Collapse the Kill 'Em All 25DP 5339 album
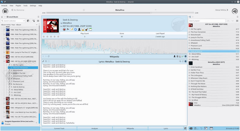Image resolution: width=240 pixels, height=131 pixels. (x=4, y=61)
